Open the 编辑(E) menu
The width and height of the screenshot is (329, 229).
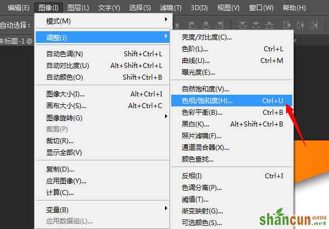point(18,8)
